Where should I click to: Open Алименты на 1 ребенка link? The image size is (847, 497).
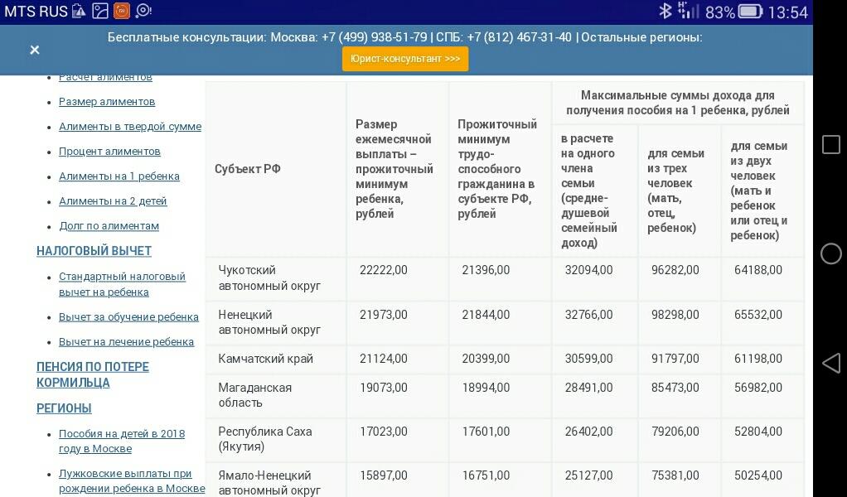[119, 176]
